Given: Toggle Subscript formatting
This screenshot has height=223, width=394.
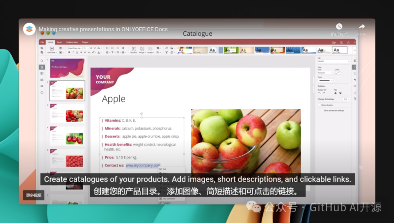Looking at the screenshot, I should pos(89,52).
